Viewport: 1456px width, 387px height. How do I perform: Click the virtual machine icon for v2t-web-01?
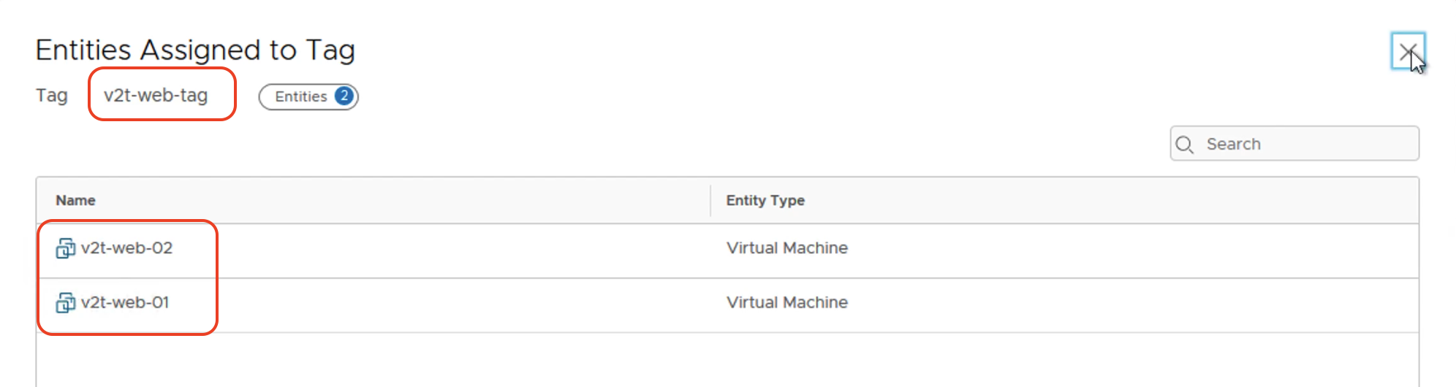point(65,302)
